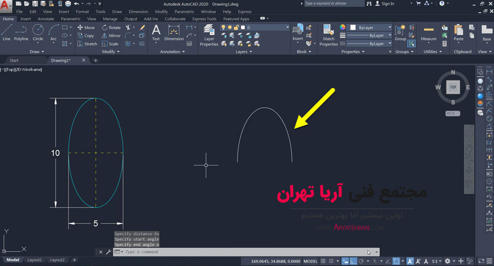Click the Scale tool
The height and width of the screenshot is (266, 494).
110,44
